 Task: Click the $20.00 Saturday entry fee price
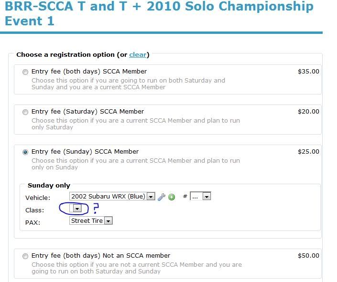pyautogui.click(x=308, y=112)
